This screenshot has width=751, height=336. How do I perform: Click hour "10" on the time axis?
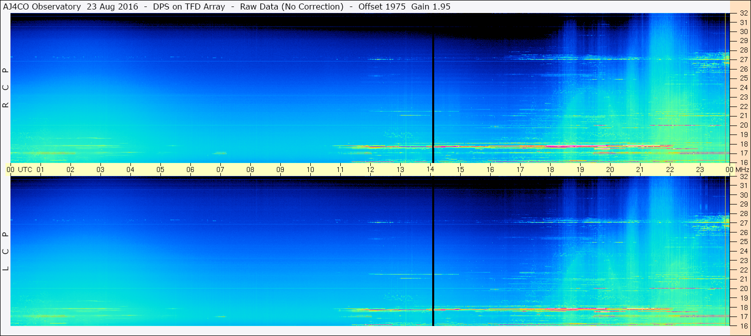[x=310, y=169]
